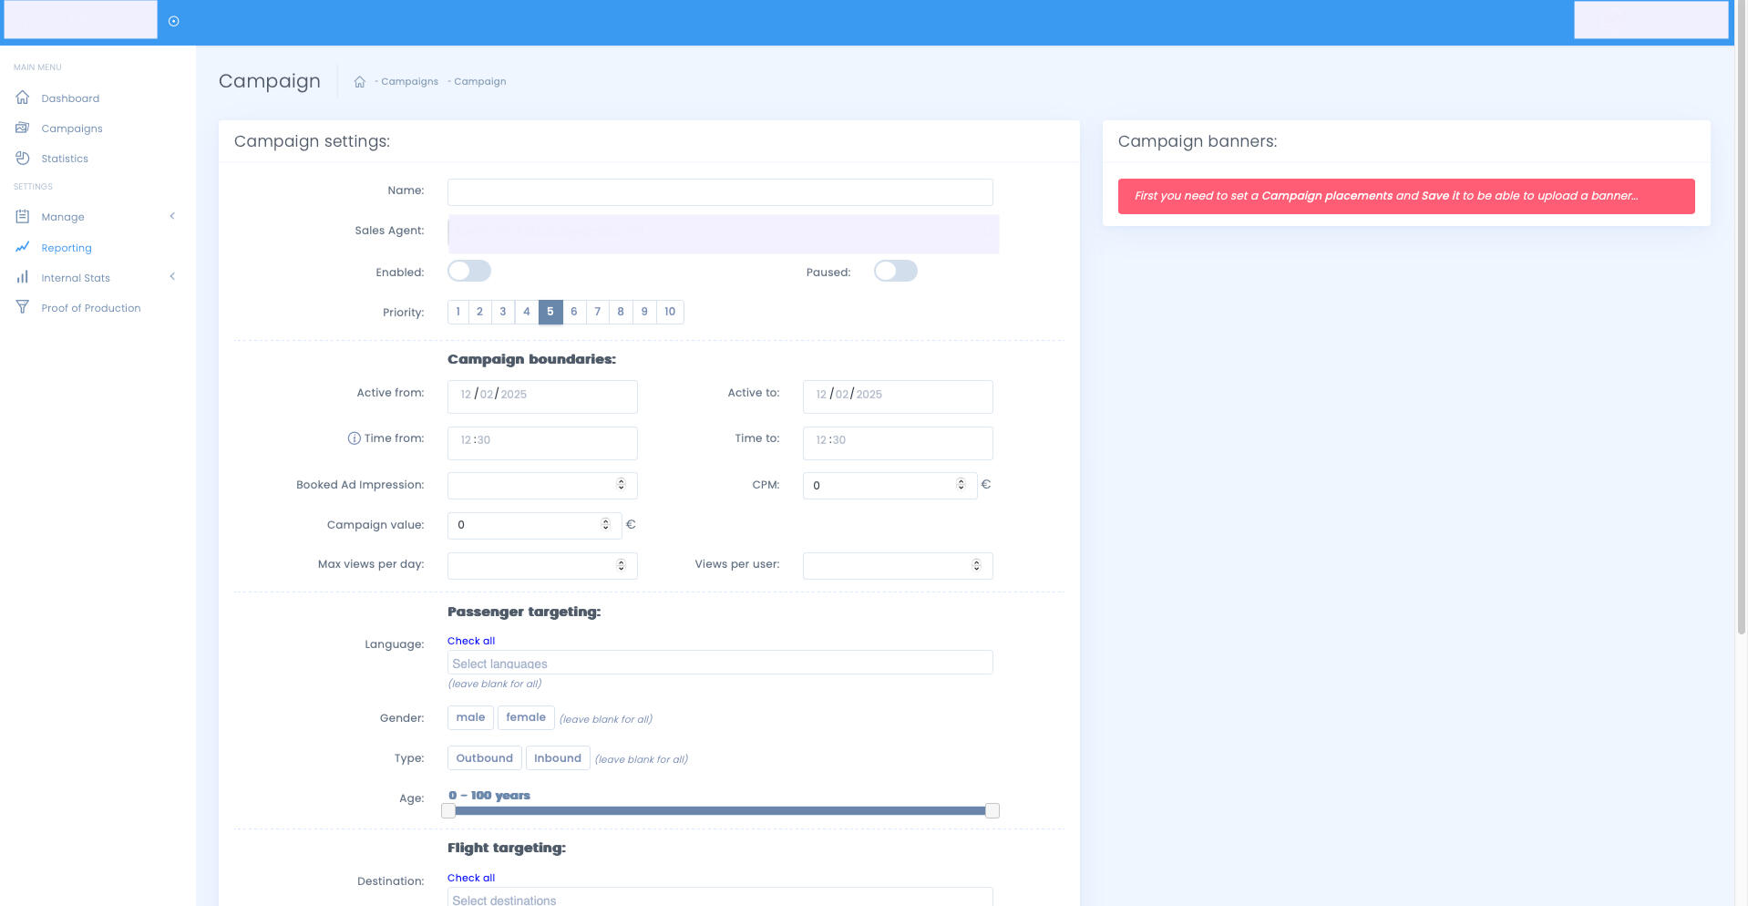Click the Age slider right handle
Viewport: 1748px width, 906px height.
tap(992, 810)
